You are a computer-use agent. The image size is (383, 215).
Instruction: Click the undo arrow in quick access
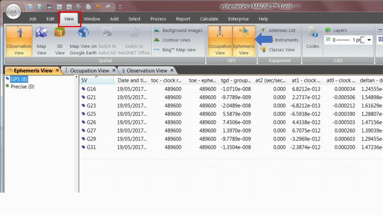[x=98, y=7]
